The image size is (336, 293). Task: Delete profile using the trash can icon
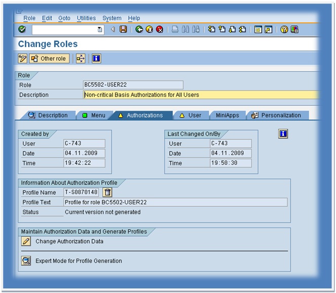pyautogui.click(x=107, y=192)
